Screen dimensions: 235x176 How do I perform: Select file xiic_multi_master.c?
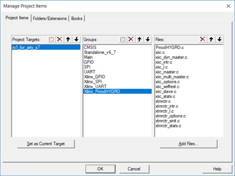tap(189, 77)
